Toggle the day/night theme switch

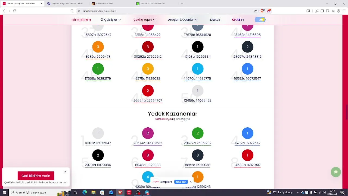[260, 20]
